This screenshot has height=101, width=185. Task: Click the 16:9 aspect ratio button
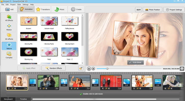[138, 10]
